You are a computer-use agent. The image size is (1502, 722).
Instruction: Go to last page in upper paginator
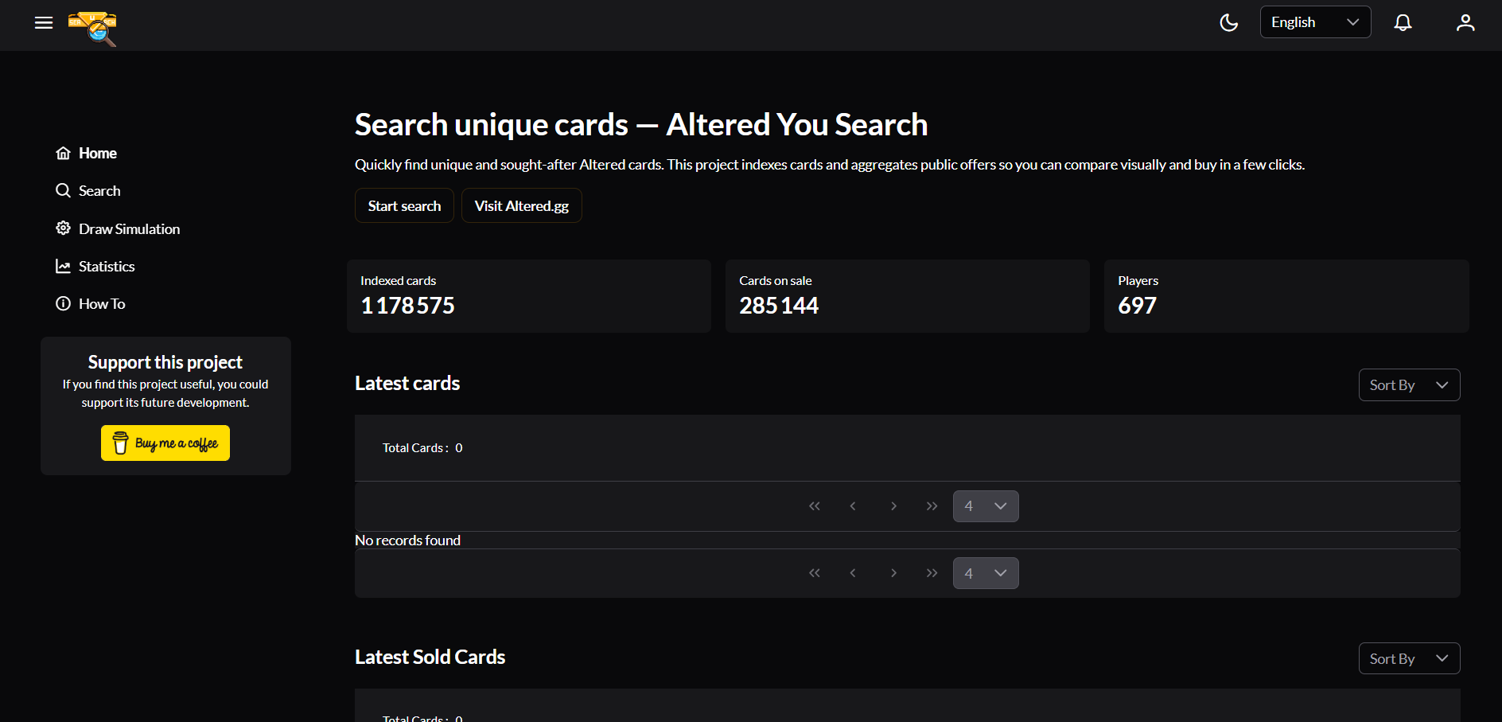coord(932,506)
